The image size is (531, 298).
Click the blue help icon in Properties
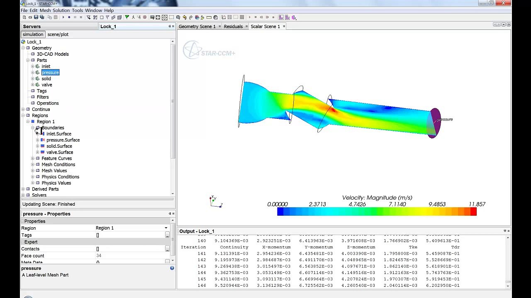click(x=172, y=268)
